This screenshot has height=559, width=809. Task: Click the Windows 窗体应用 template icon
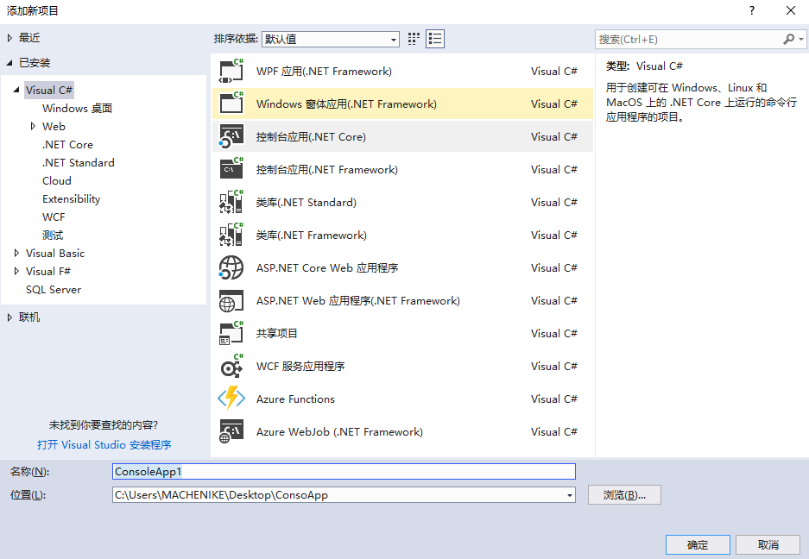[231, 104]
